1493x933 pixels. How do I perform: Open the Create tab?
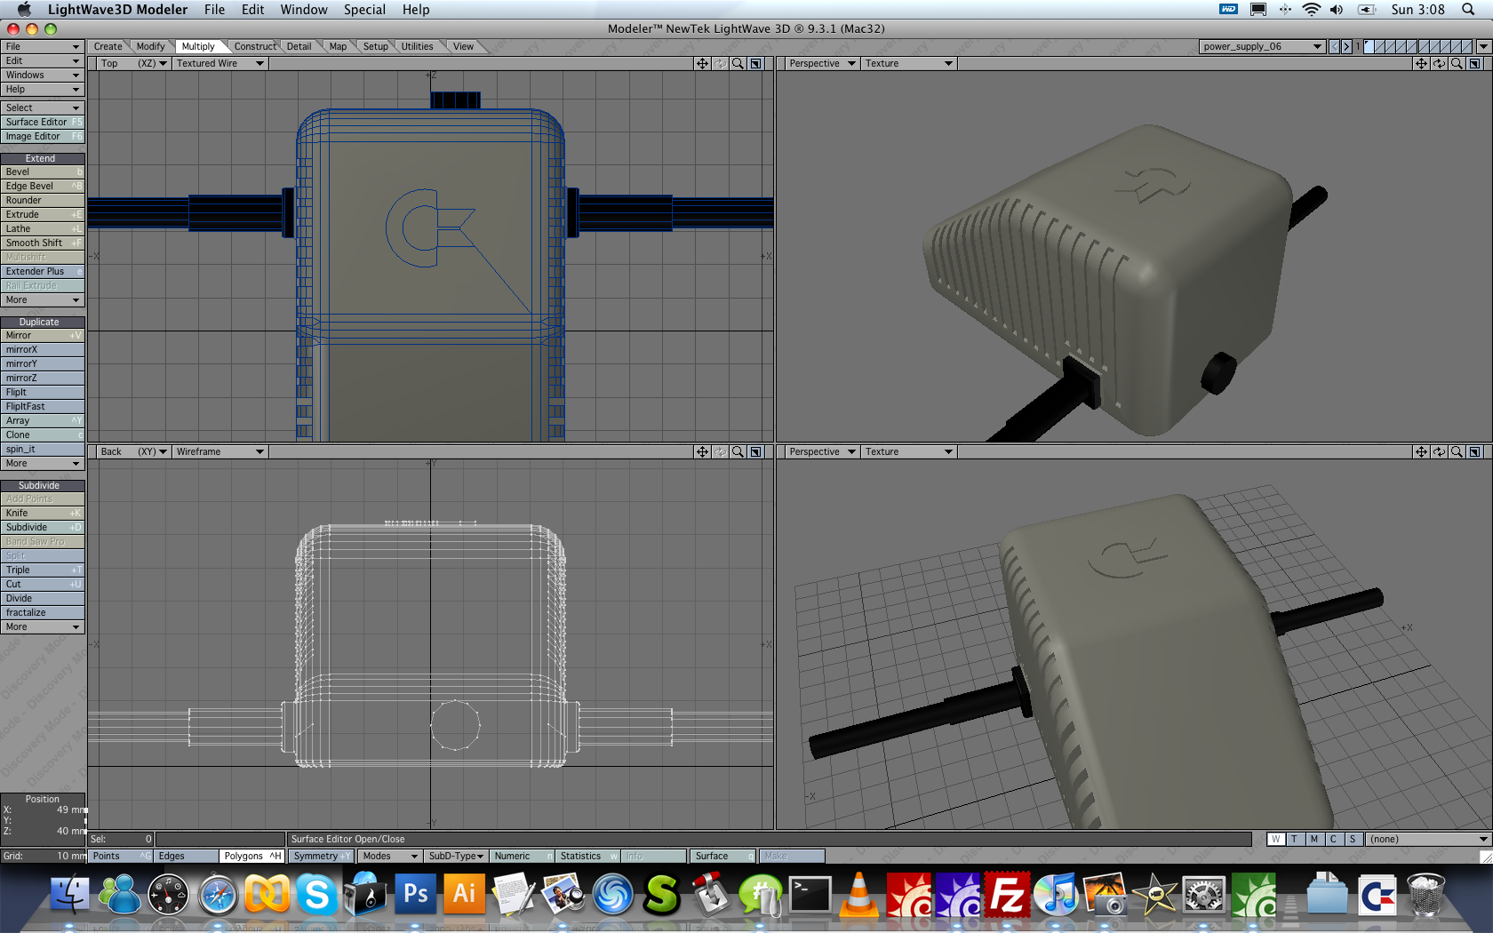tap(108, 47)
